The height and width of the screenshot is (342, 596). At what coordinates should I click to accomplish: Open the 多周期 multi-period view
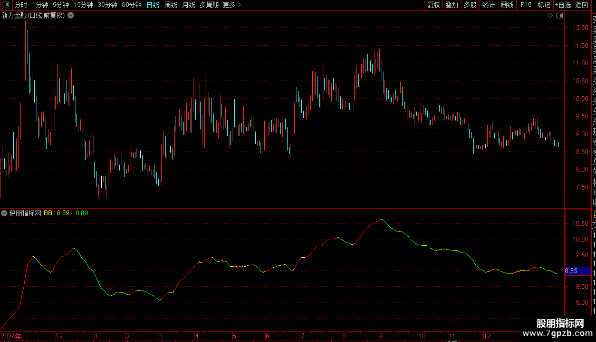pos(209,5)
